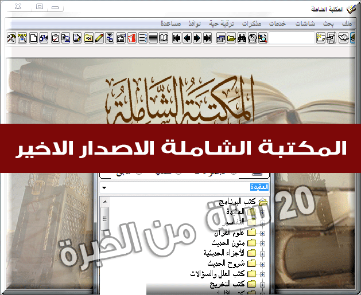The height and width of the screenshot is (295, 361).
Task: Click the blank page toolbar icon
Action: [34, 38]
